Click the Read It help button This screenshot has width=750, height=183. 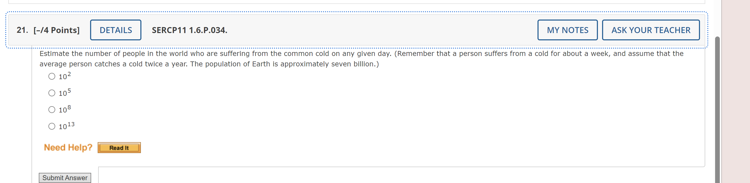tap(119, 148)
